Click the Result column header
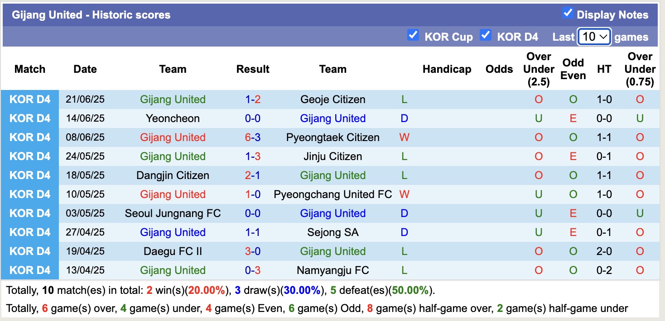Viewport: 665px width, 321px height. [253, 69]
